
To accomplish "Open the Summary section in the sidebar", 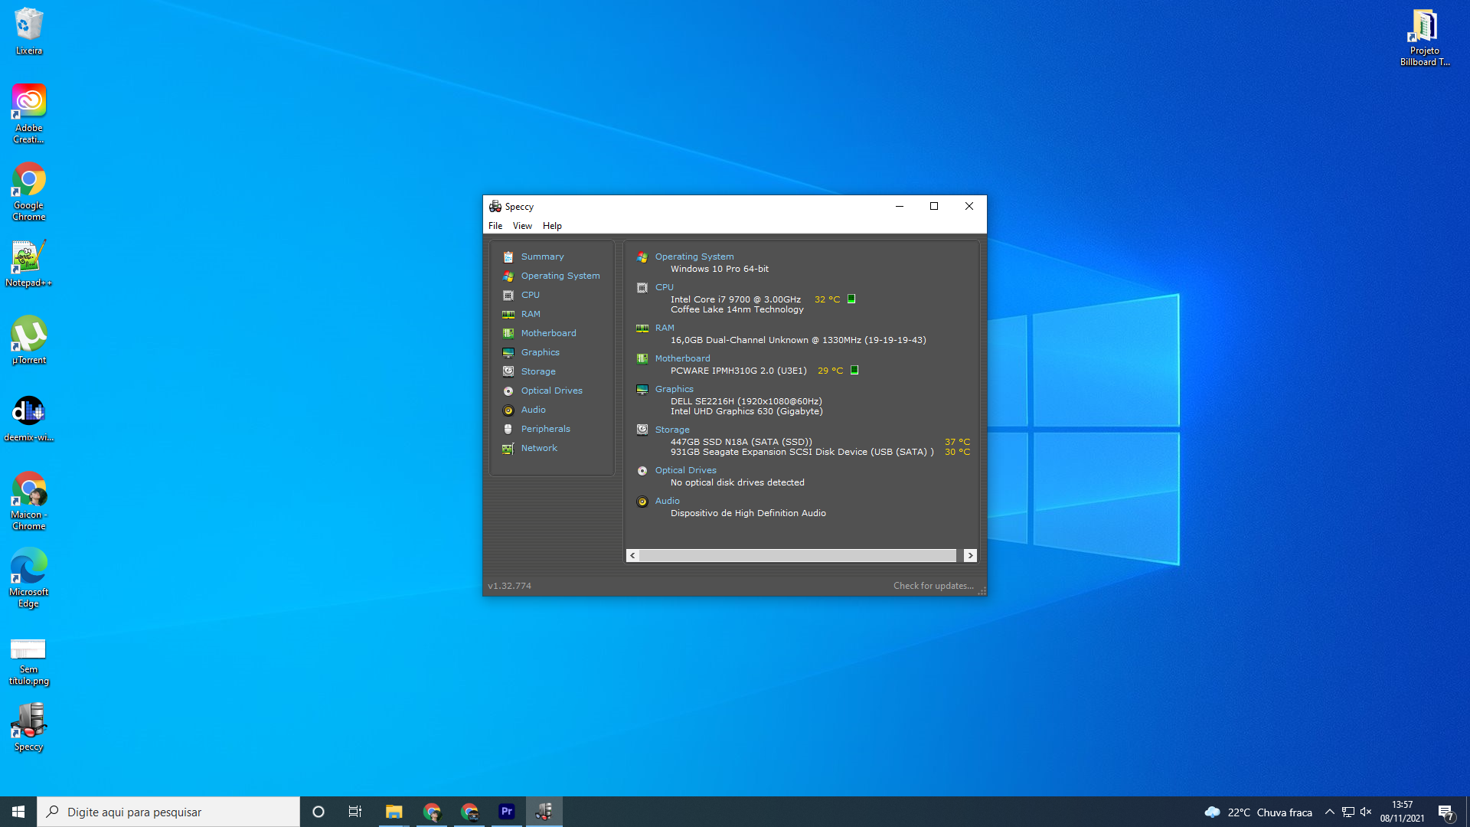I will coord(542,257).
